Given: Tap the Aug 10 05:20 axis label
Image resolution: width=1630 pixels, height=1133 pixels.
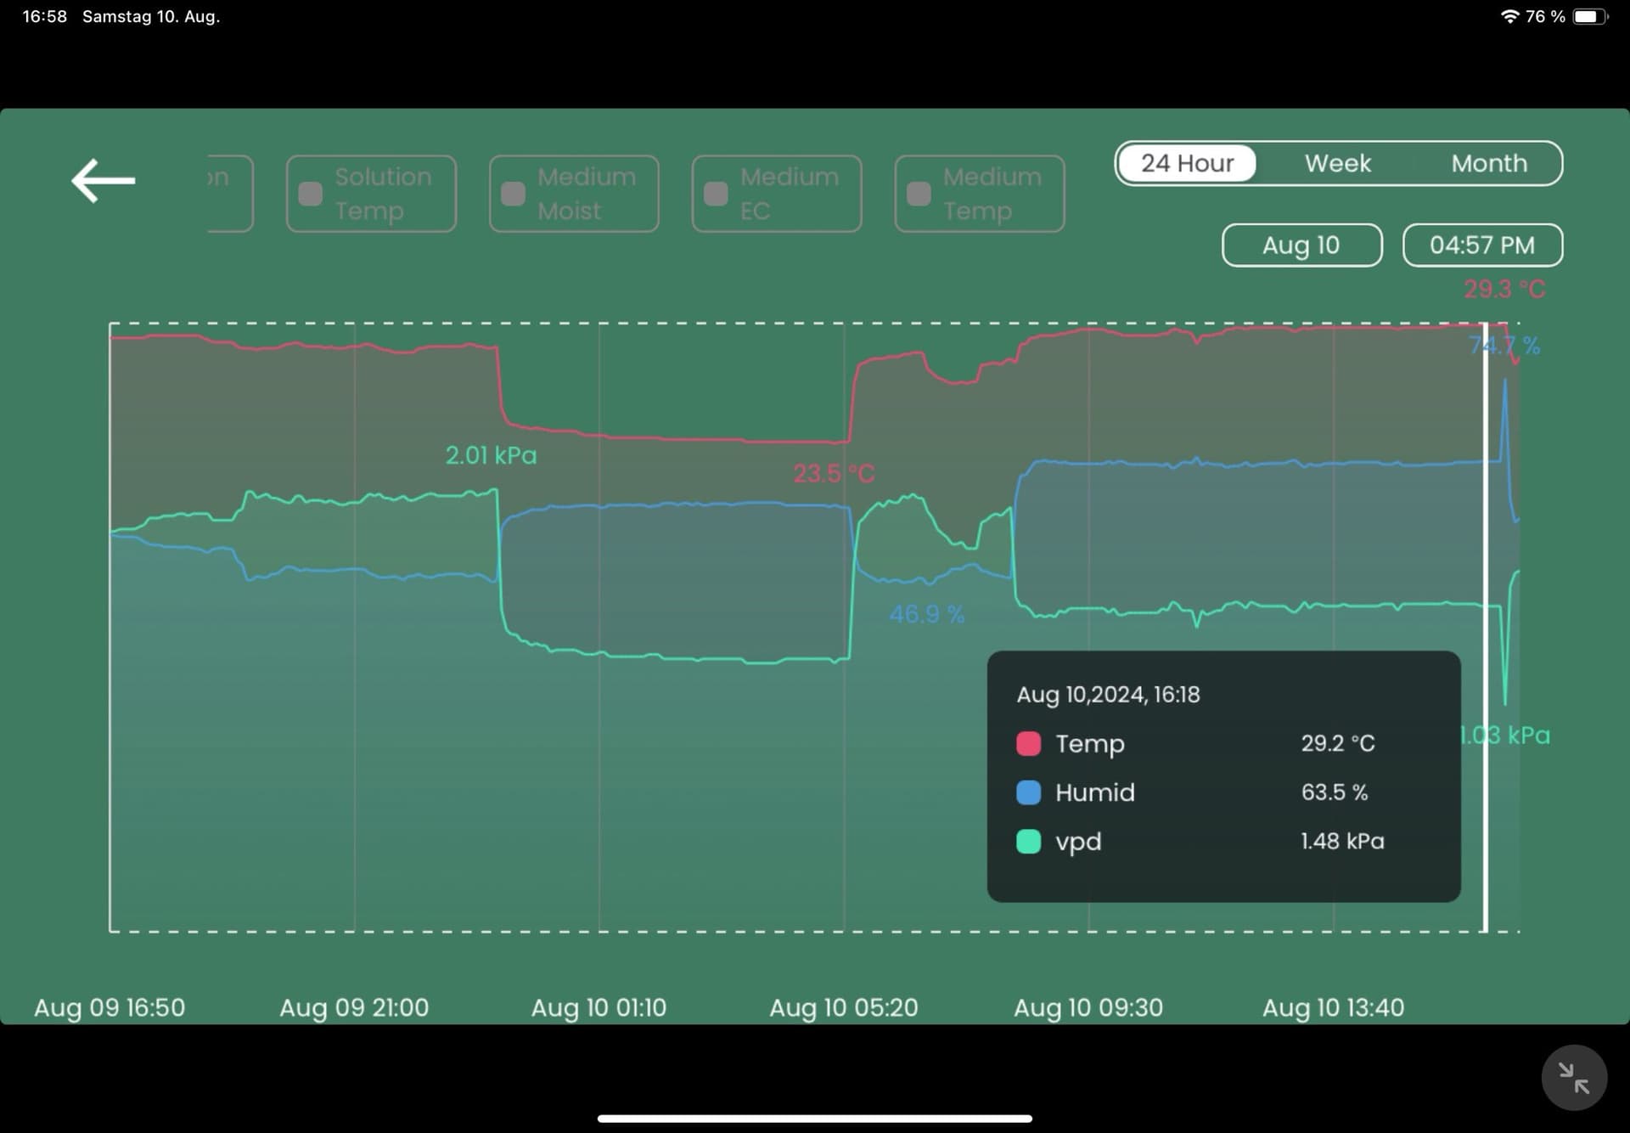Looking at the screenshot, I should coord(843,1007).
